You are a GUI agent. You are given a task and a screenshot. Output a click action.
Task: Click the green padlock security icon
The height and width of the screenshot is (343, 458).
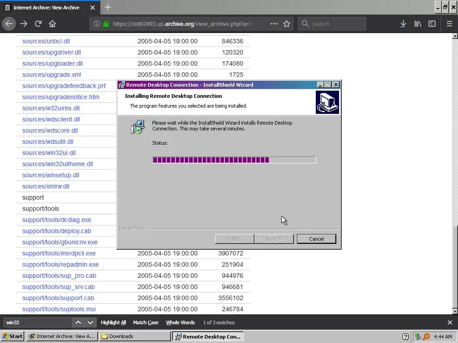coord(106,24)
